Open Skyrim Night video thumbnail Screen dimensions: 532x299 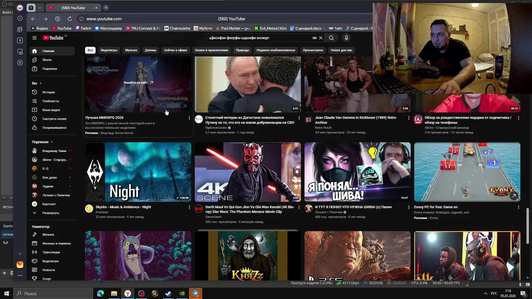click(138, 172)
